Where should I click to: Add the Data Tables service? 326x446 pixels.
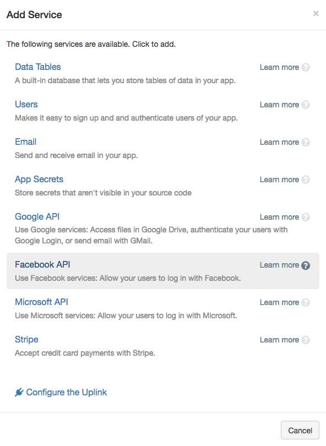pyautogui.click(x=37, y=67)
